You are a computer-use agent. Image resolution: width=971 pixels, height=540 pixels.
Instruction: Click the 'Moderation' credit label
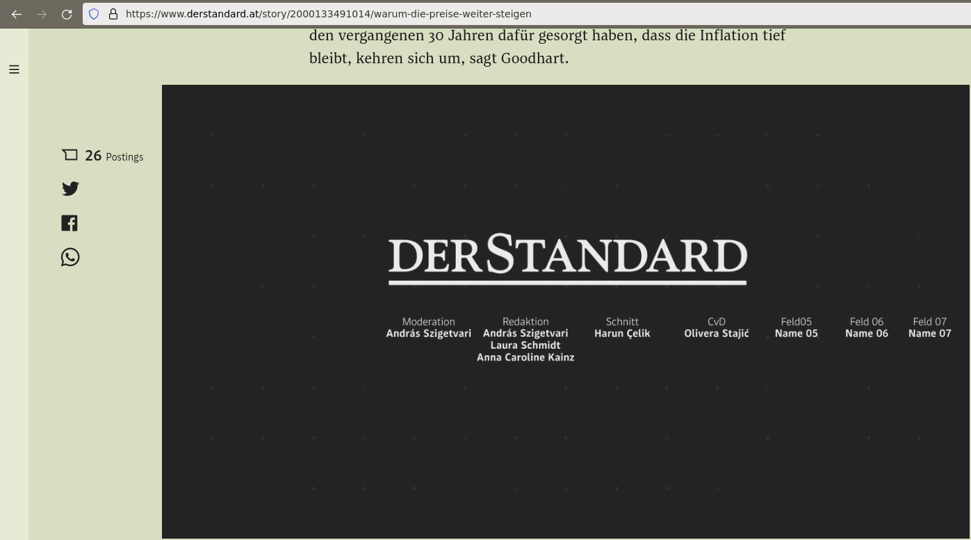(428, 322)
